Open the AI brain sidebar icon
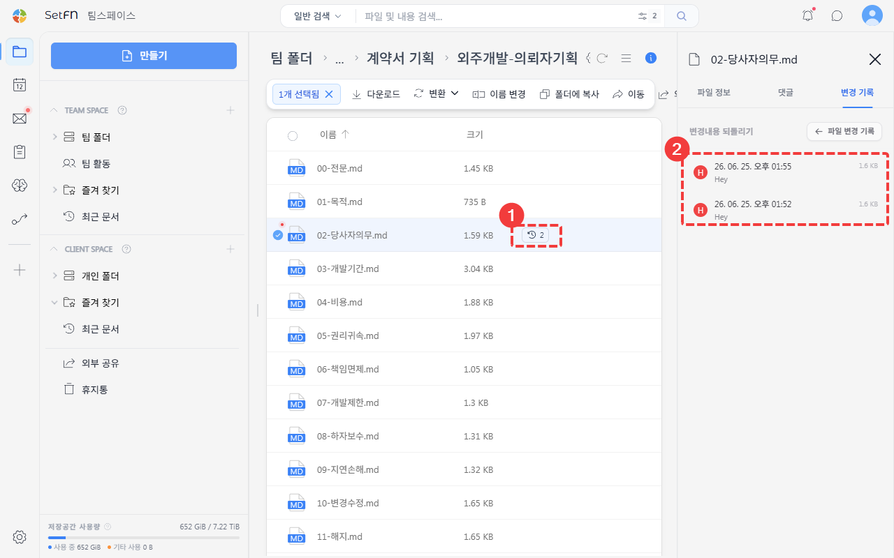The width and height of the screenshot is (894, 558). click(20, 185)
